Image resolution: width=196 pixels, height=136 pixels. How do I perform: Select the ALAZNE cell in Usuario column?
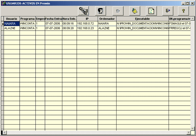point(12,28)
